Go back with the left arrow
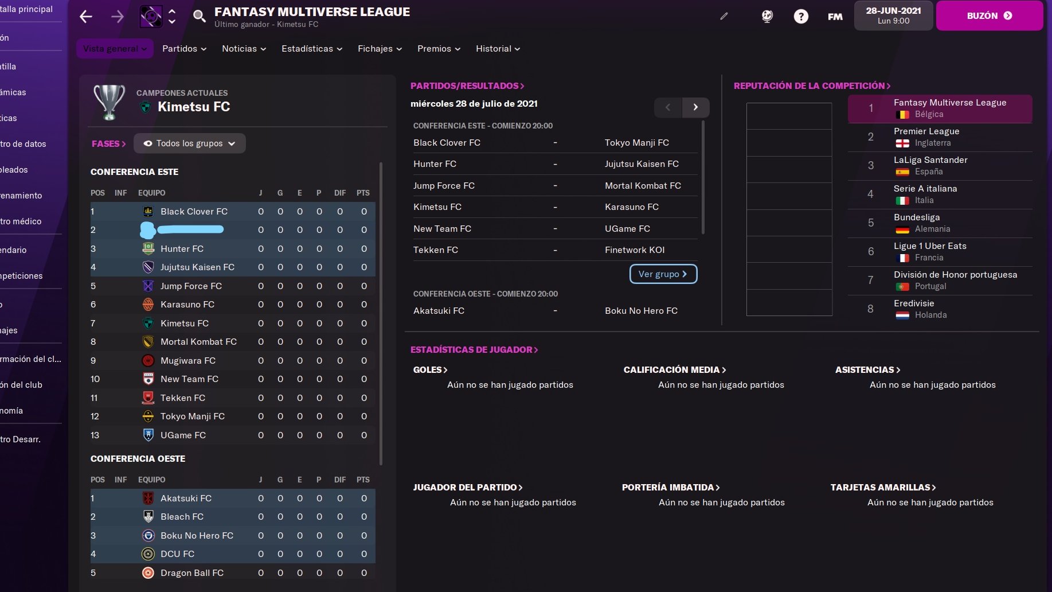 (x=86, y=17)
